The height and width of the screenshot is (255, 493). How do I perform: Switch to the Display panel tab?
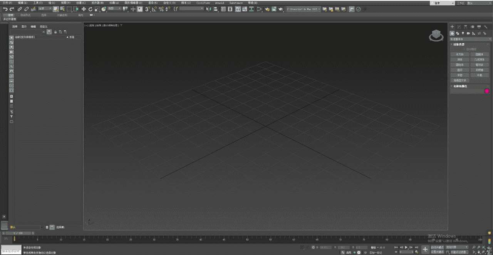(479, 26)
